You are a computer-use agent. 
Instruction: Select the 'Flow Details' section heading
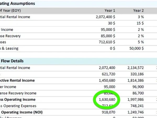[12, 61]
